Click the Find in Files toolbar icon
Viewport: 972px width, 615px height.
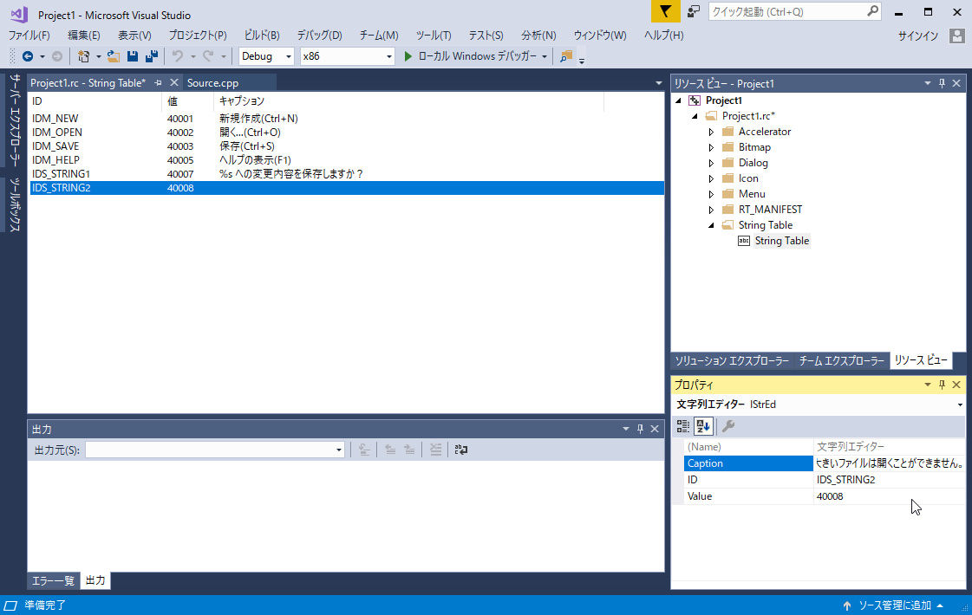(566, 56)
